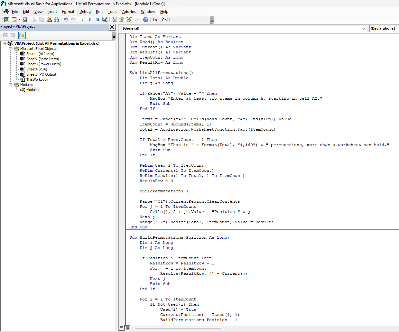Select the Modules folder label
This screenshot has width=399, height=332.
tap(26, 85)
